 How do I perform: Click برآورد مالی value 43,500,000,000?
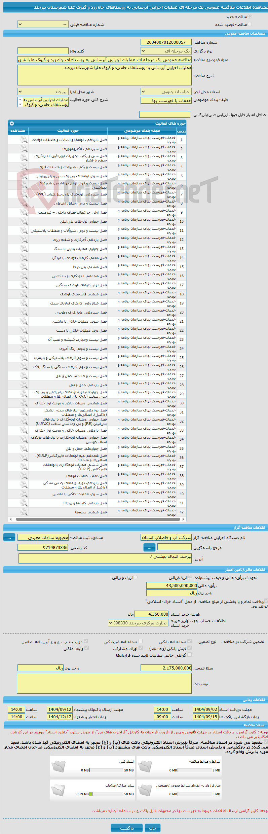(172, 586)
